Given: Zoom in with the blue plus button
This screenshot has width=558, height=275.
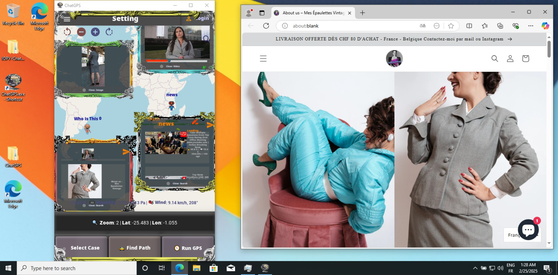Looking at the screenshot, I should tap(95, 32).
